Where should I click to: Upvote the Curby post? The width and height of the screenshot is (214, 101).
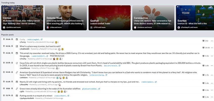[x=4, y=39]
